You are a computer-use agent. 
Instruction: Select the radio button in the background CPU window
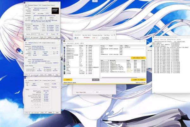click(x=75, y=38)
